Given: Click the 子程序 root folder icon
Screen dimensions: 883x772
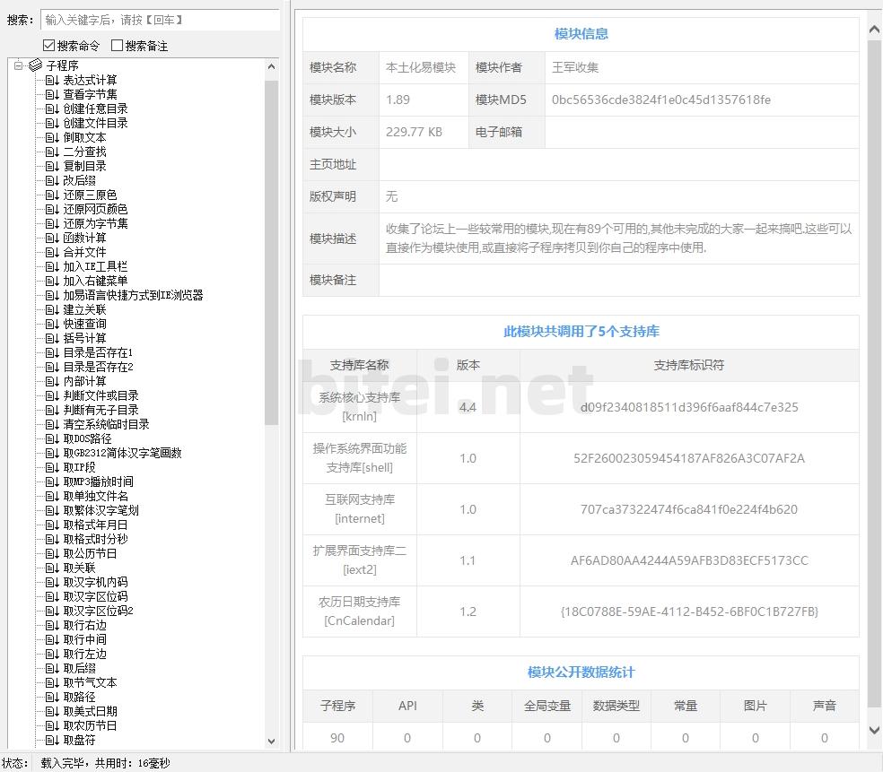Looking at the screenshot, I should point(35,65).
